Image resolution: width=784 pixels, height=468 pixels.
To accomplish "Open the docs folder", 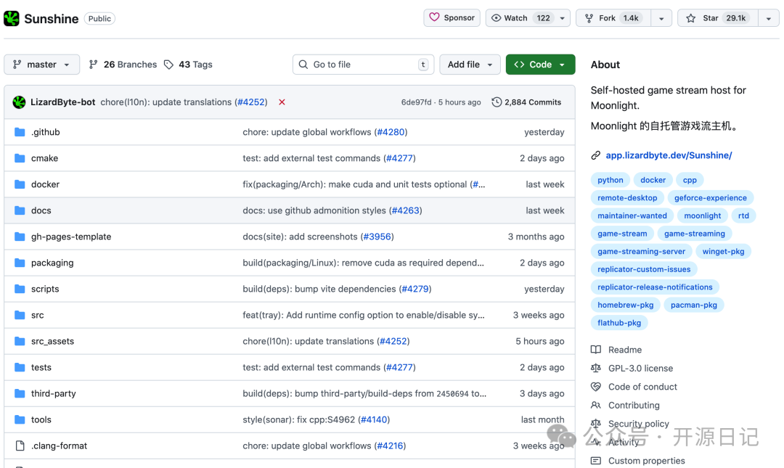I will point(41,210).
